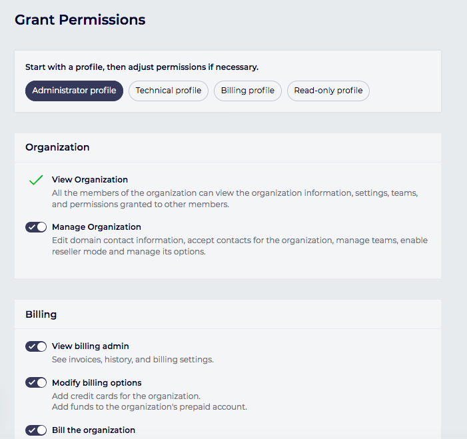Click the Billing section heading

[x=41, y=314]
